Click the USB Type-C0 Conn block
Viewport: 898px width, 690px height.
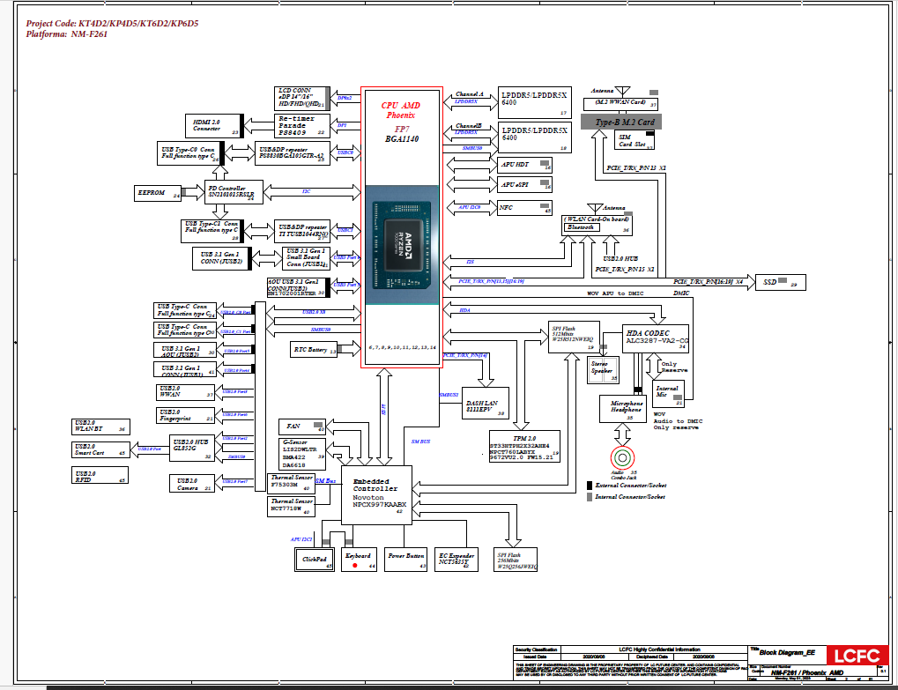click(190, 153)
